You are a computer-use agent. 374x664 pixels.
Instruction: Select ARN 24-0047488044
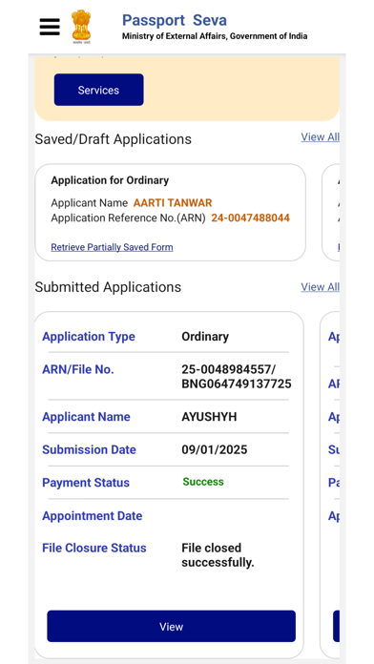click(x=251, y=218)
